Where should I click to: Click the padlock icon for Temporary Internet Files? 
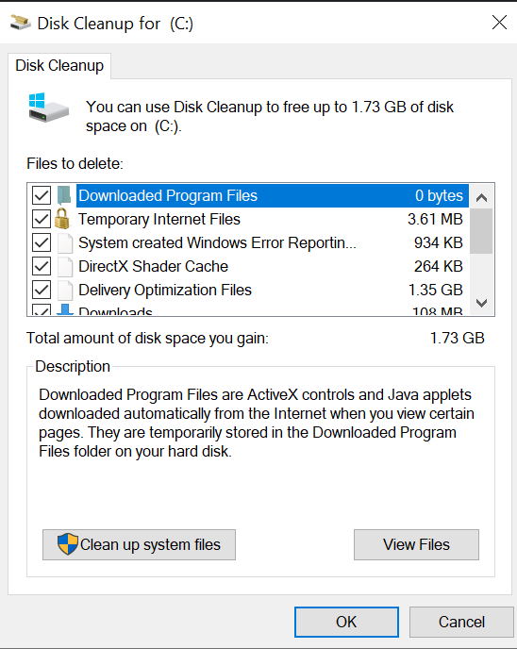click(x=62, y=219)
